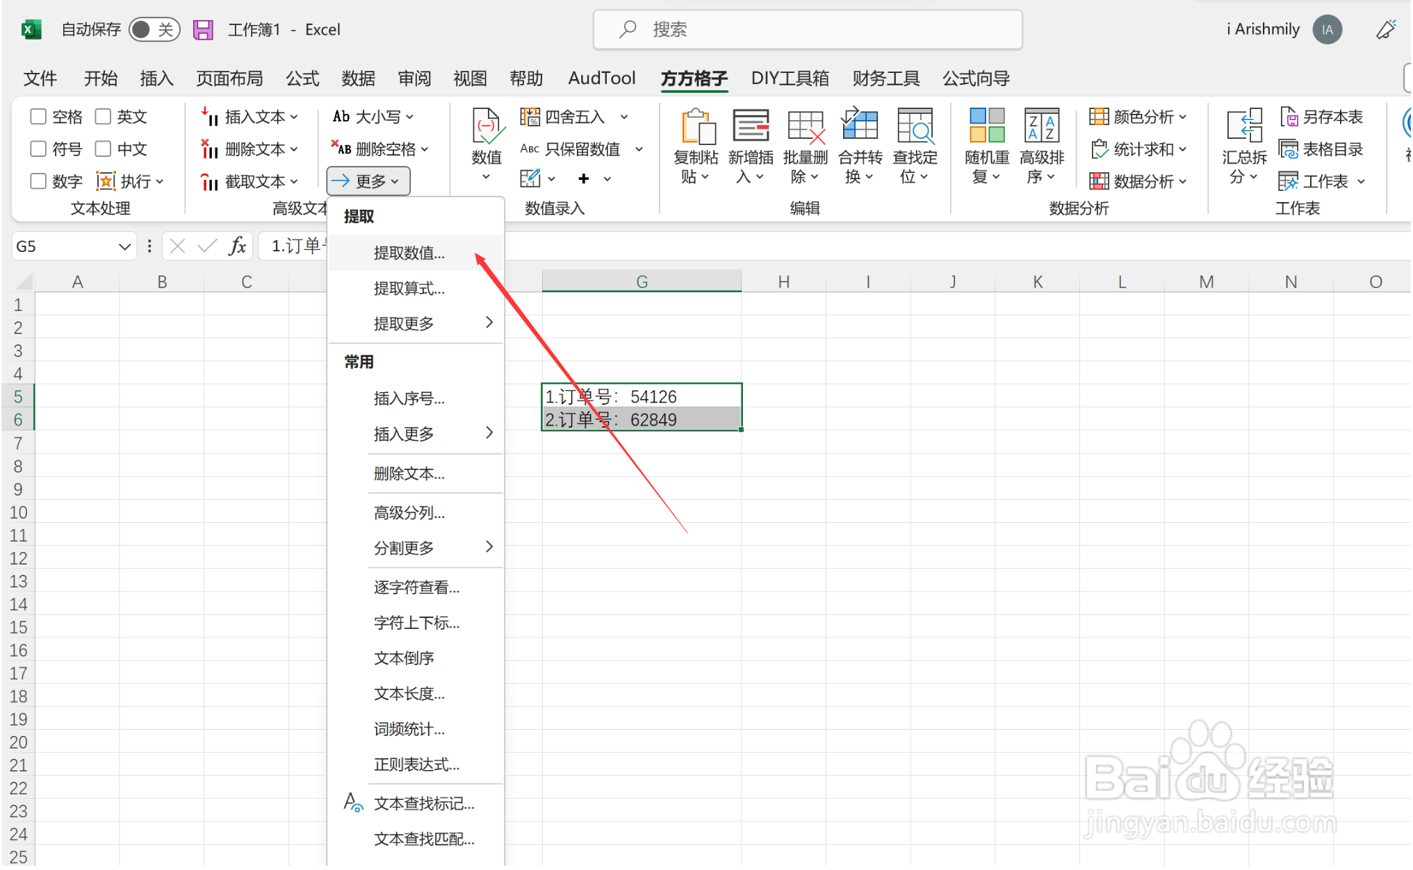Click the 批量删除 icon
The image size is (1413, 870).
[x=806, y=126]
